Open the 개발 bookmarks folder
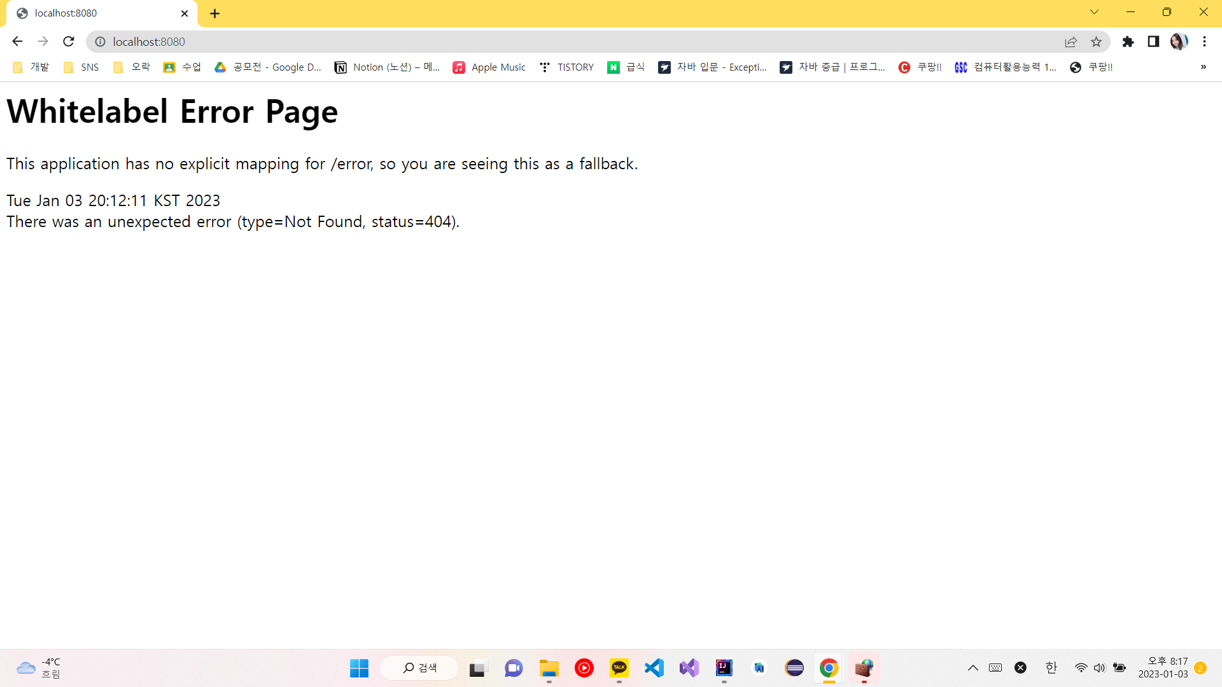Viewport: 1222px width, 687px height. (x=31, y=67)
